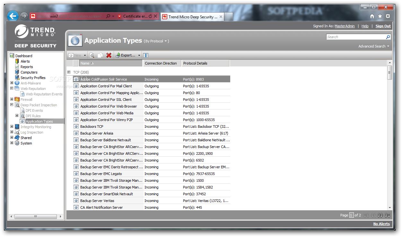Image resolution: width=402 pixels, height=237 pixels.
Task: Click the Anti-Malware globe icon
Action: (x=17, y=83)
